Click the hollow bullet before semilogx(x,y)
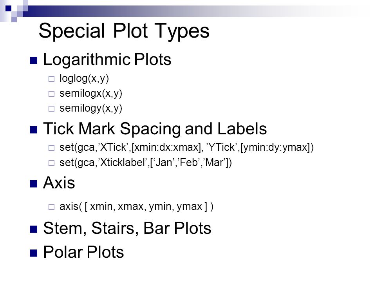The width and height of the screenshot is (376, 282). (x=52, y=94)
